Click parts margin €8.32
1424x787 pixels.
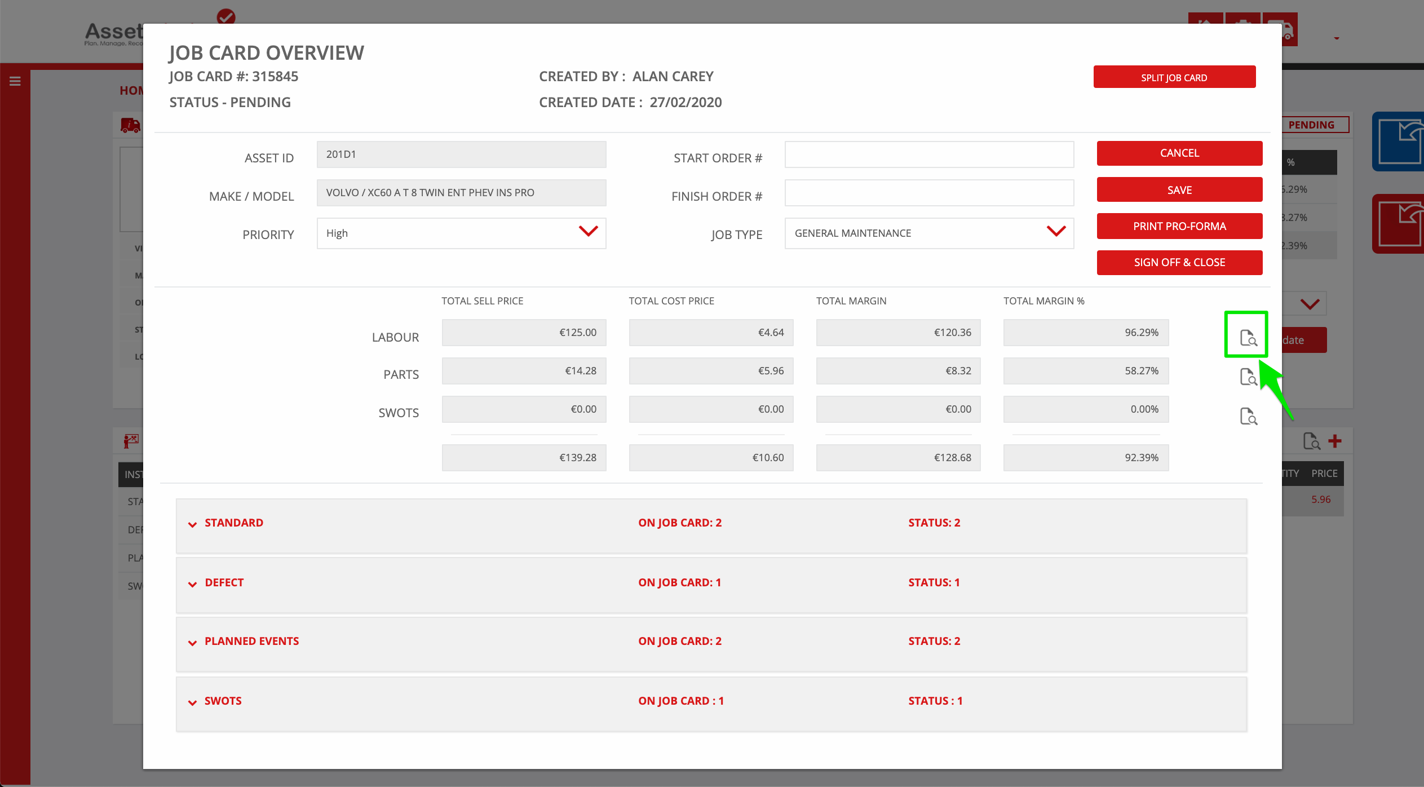coord(898,370)
